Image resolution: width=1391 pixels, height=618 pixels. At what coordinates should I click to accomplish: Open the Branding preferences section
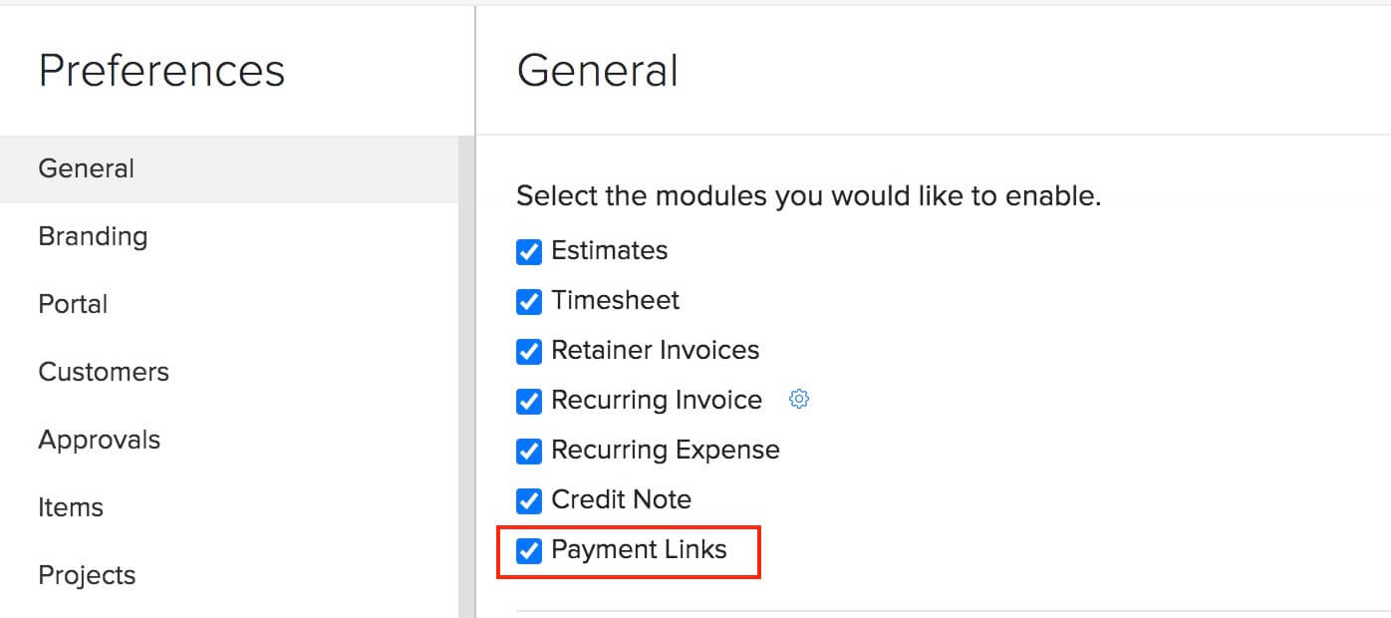click(92, 237)
